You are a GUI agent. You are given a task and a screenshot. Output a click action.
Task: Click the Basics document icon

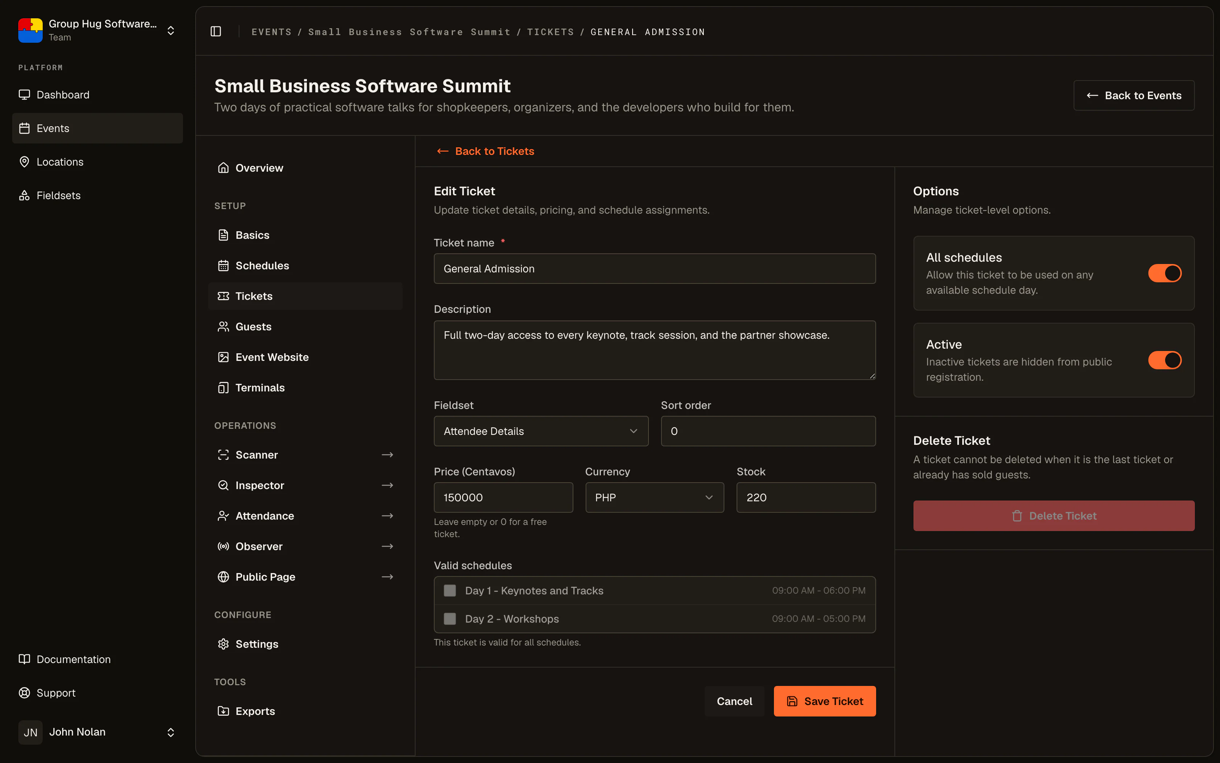click(x=223, y=235)
